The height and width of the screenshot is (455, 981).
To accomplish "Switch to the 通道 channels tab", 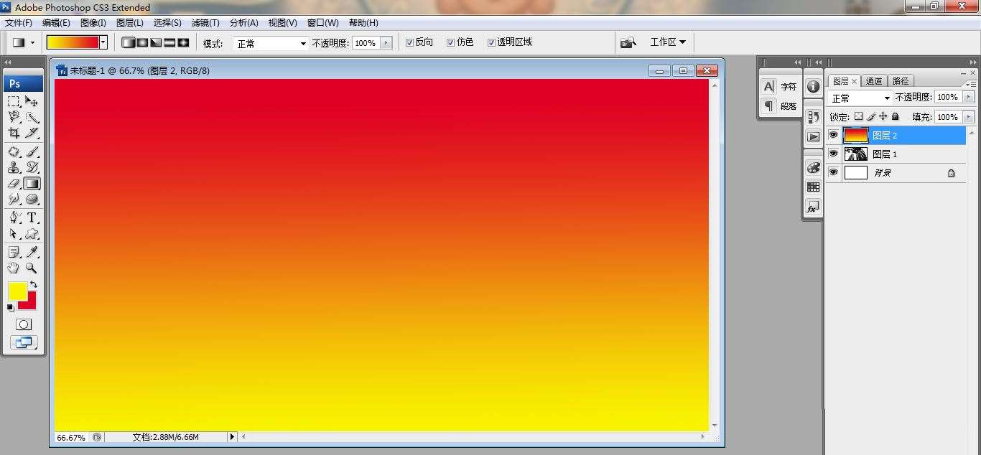I will tap(874, 81).
